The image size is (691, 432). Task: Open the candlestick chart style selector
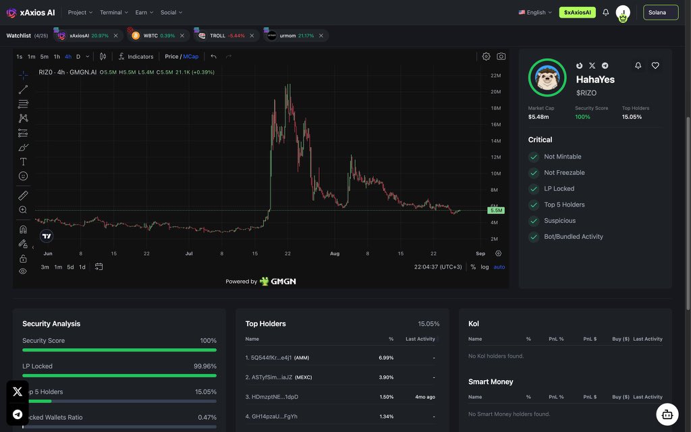[103, 57]
